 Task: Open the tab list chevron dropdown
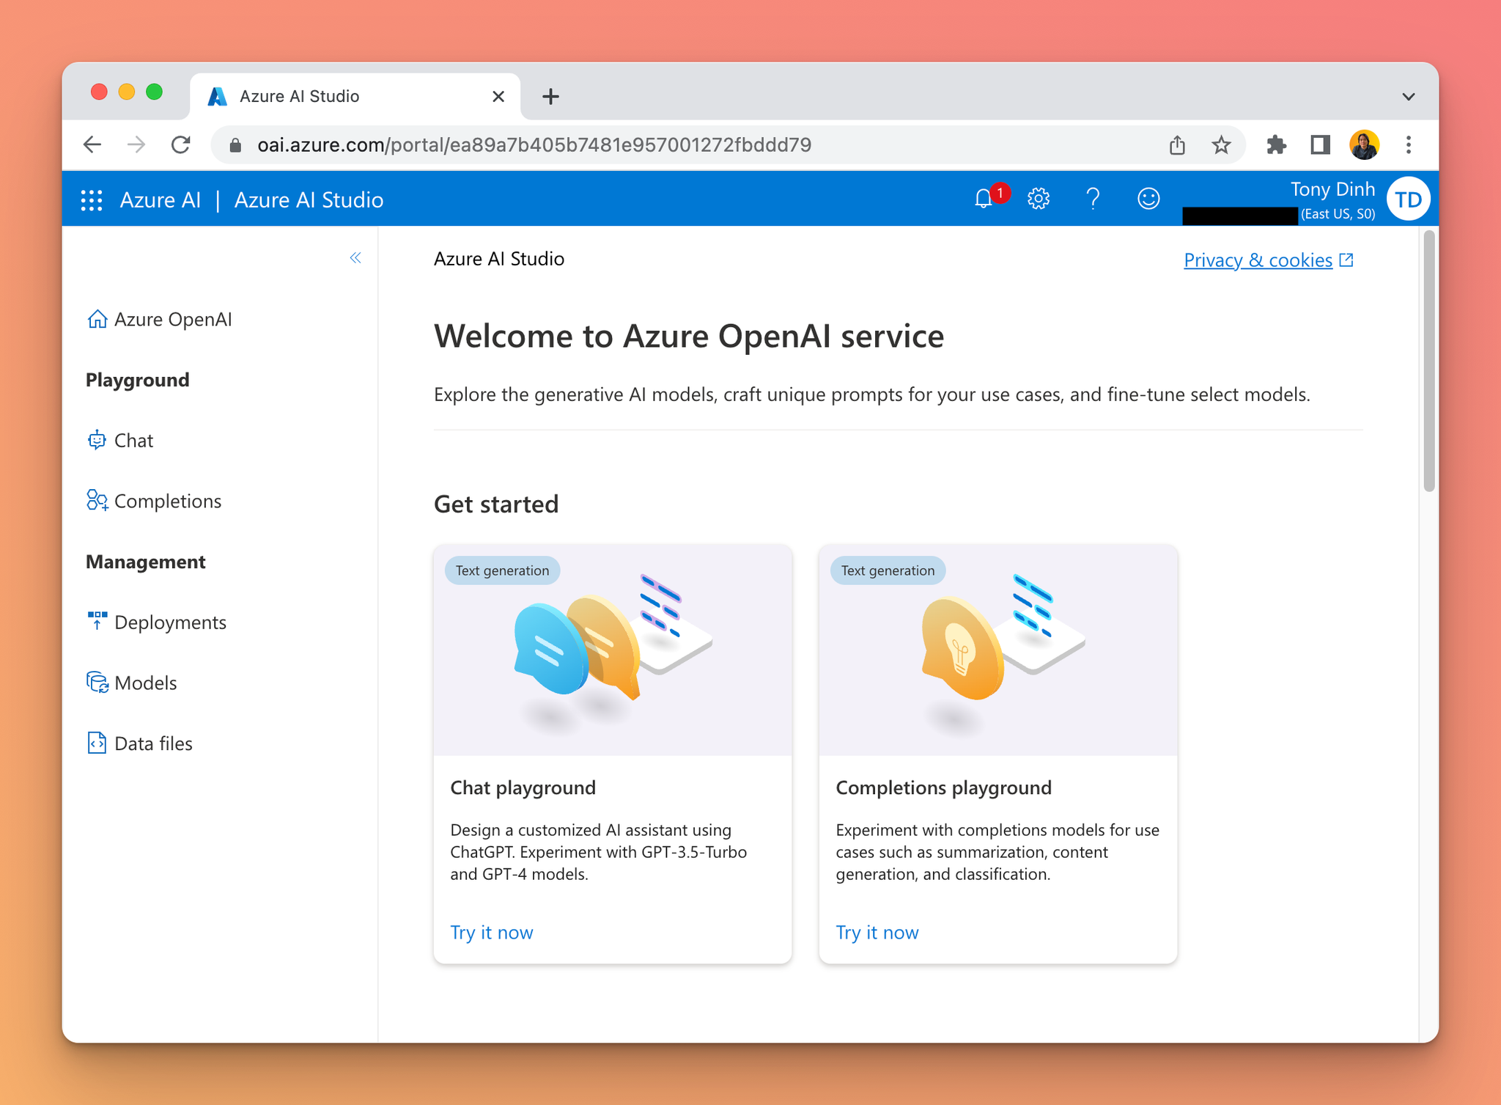[x=1408, y=96]
